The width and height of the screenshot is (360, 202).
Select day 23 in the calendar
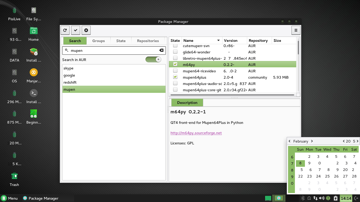tap(309, 176)
